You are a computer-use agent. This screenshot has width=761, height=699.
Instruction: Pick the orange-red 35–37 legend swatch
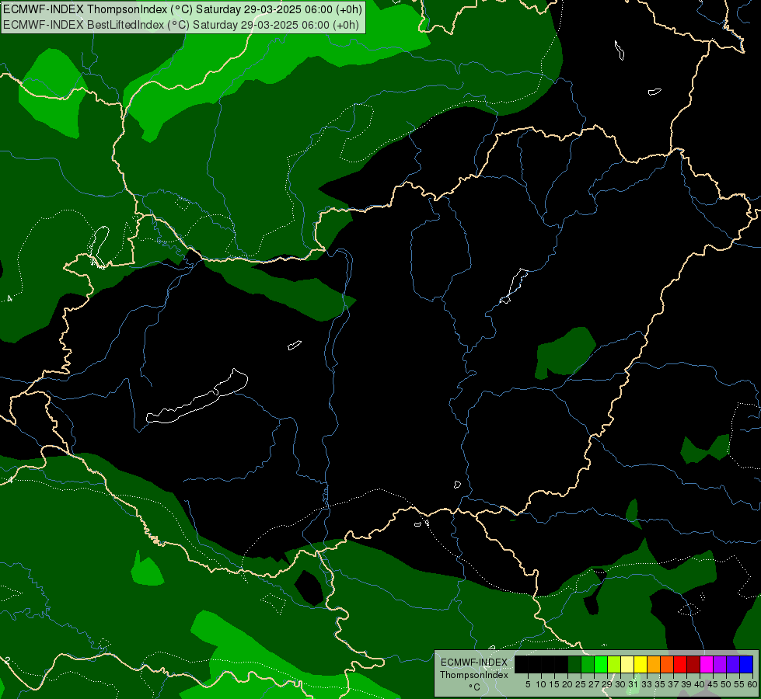click(667, 664)
